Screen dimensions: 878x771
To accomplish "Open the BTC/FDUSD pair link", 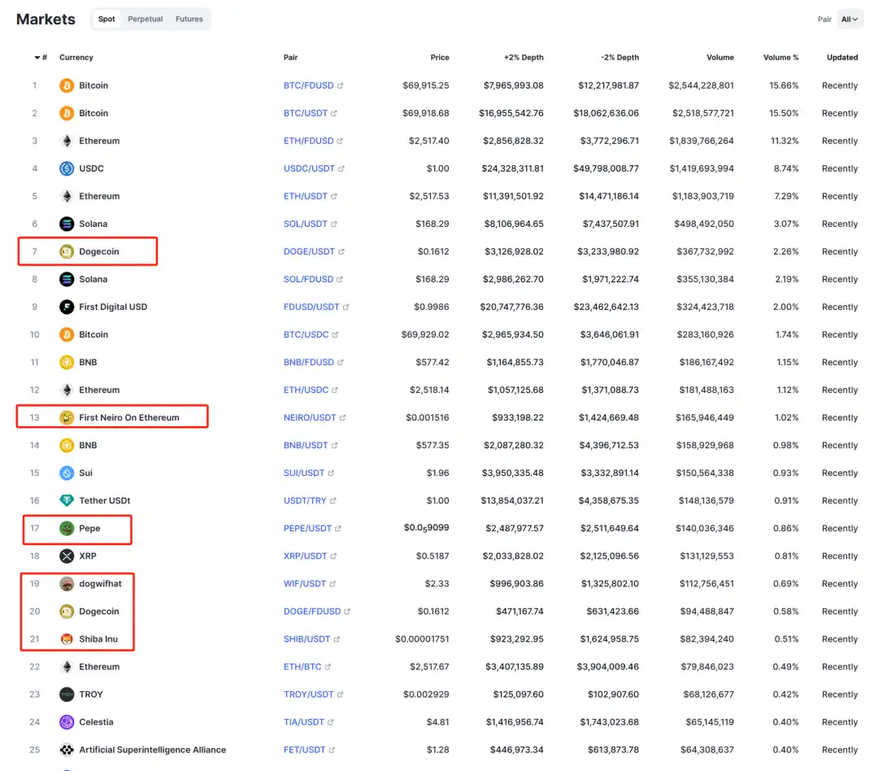I will pyautogui.click(x=308, y=85).
